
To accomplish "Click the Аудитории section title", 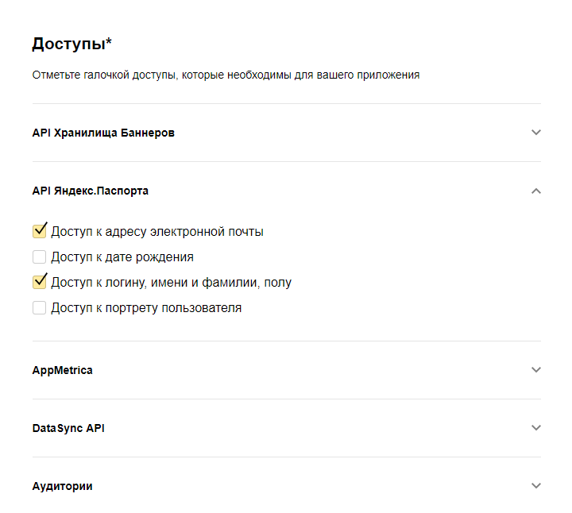I will click(62, 486).
